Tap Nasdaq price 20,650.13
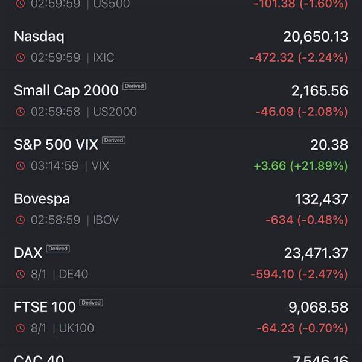This screenshot has height=362, width=362. tap(316, 37)
